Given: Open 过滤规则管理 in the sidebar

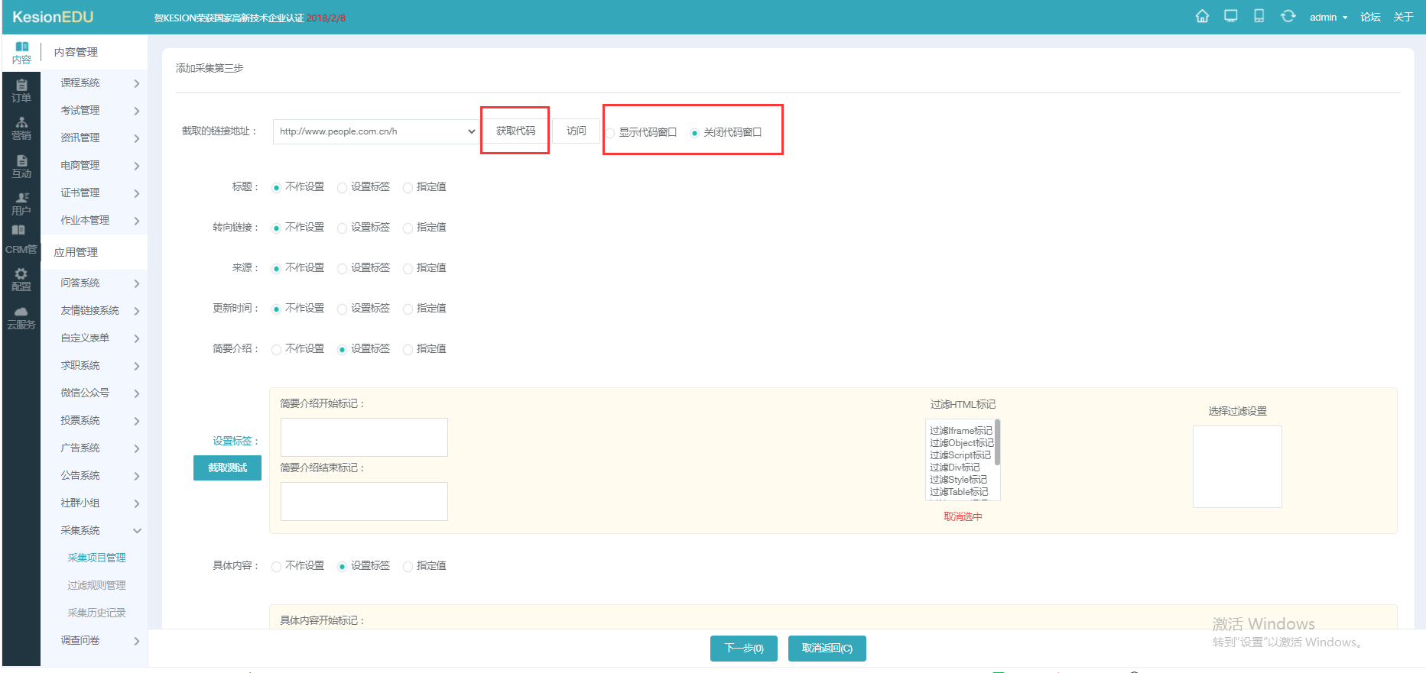Looking at the screenshot, I should pos(96,585).
